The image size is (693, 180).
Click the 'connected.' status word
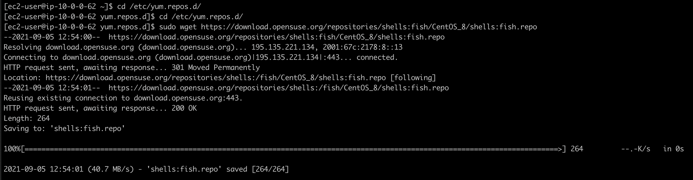(x=377, y=57)
